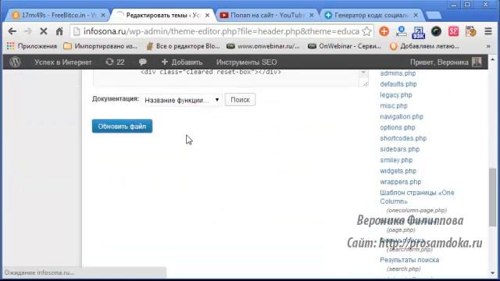Close the YouTube tab

pyautogui.click(x=312, y=15)
